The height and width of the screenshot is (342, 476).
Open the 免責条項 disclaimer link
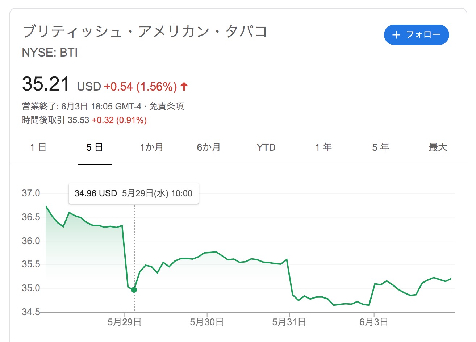(x=167, y=106)
